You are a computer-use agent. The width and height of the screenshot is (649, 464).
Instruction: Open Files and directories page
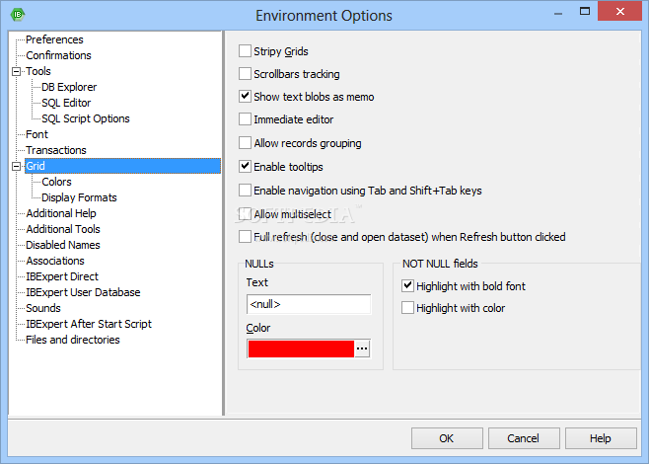click(x=72, y=340)
